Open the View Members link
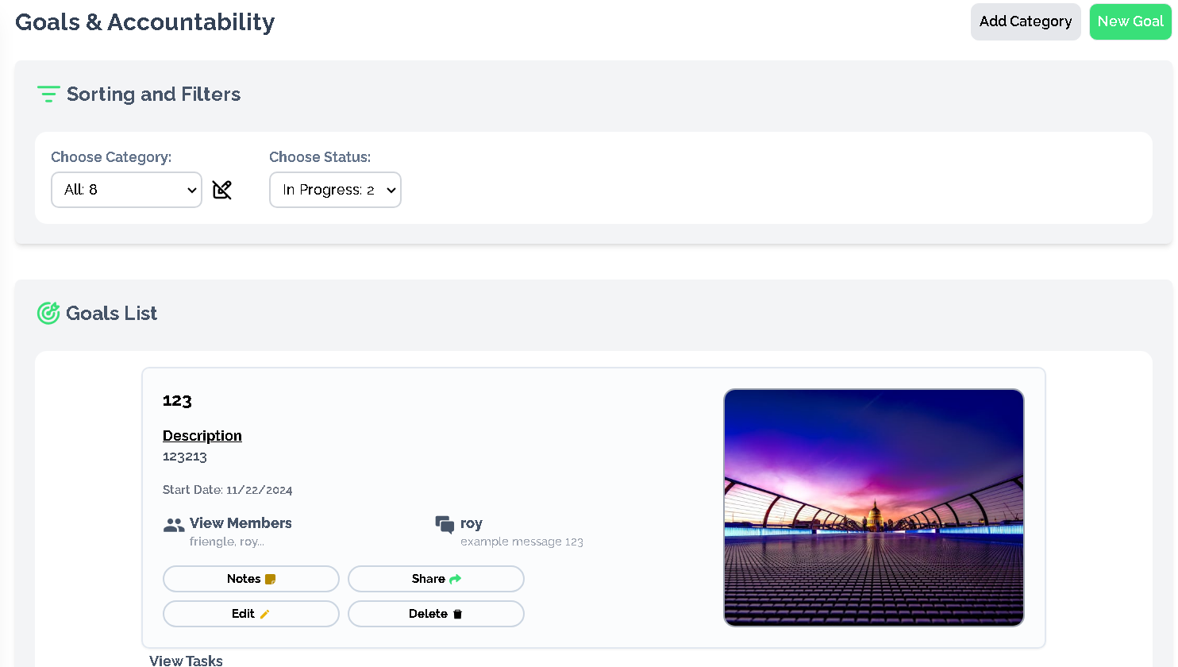The height and width of the screenshot is (667, 1178). (241, 523)
